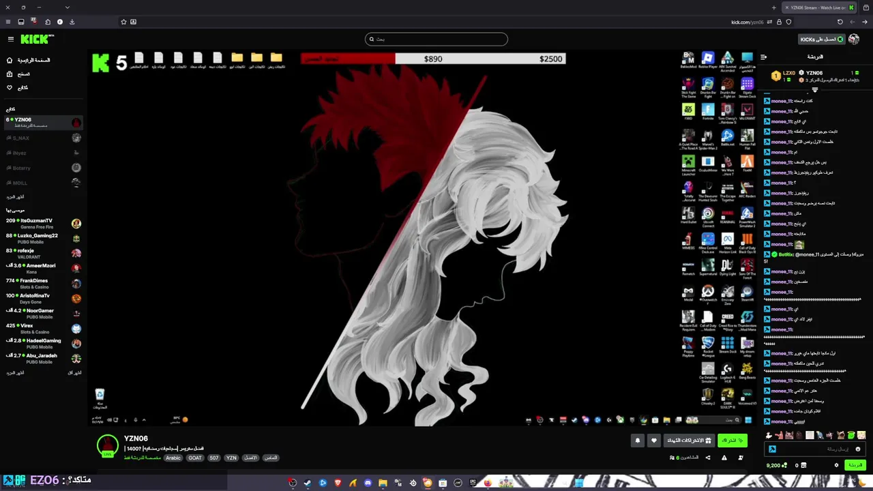
Task: Collapse the chat panel arrow icon
Action: pos(764,57)
